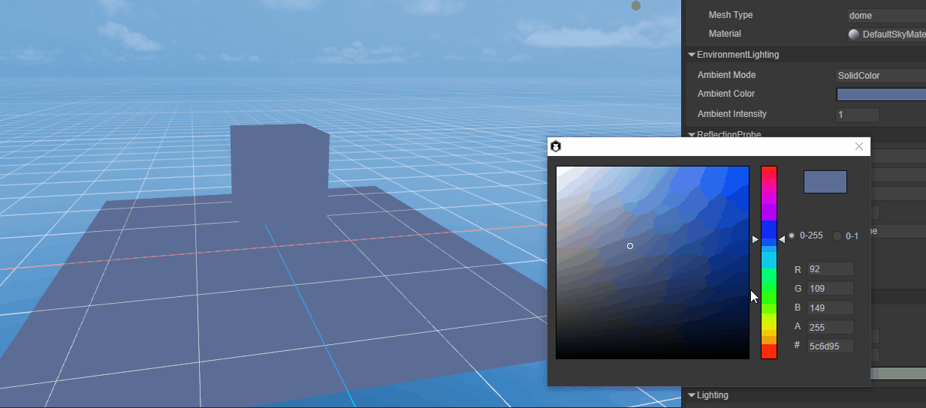The height and width of the screenshot is (408, 926).
Task: Open the Ambient Mode SolidColor dropdown
Action: (x=880, y=76)
